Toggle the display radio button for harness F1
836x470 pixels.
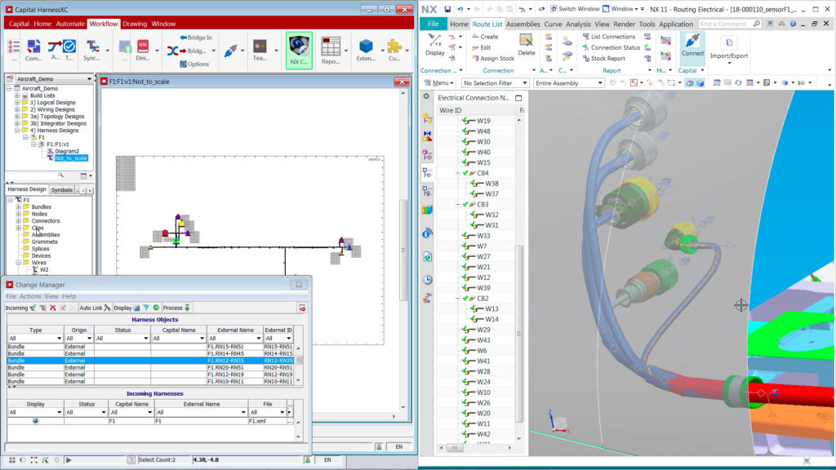point(36,421)
